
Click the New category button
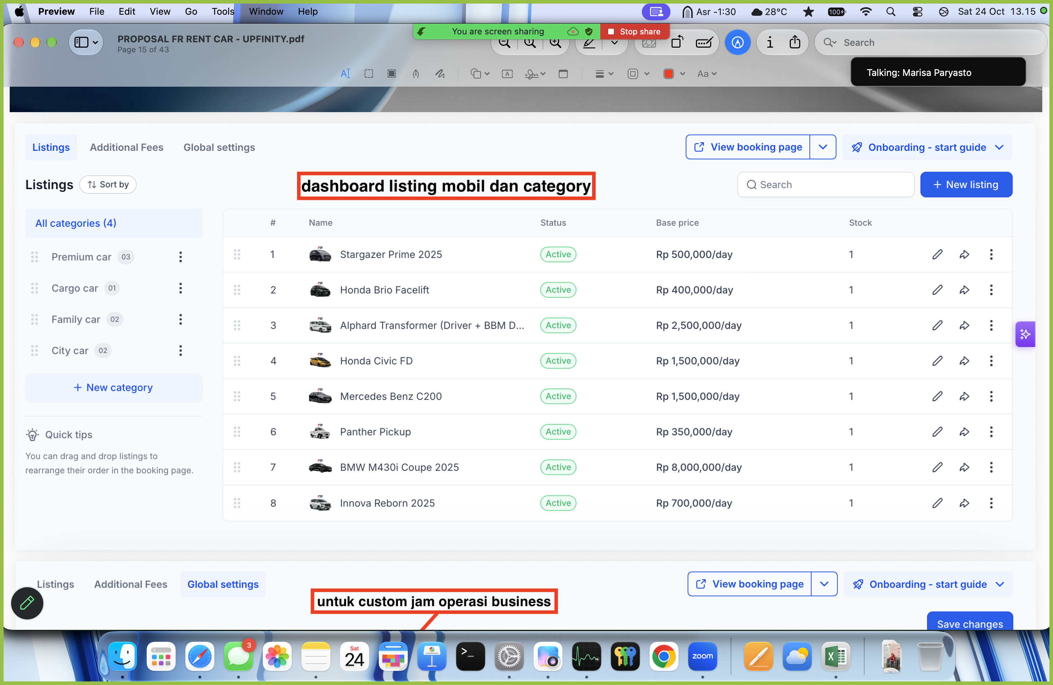tap(113, 388)
